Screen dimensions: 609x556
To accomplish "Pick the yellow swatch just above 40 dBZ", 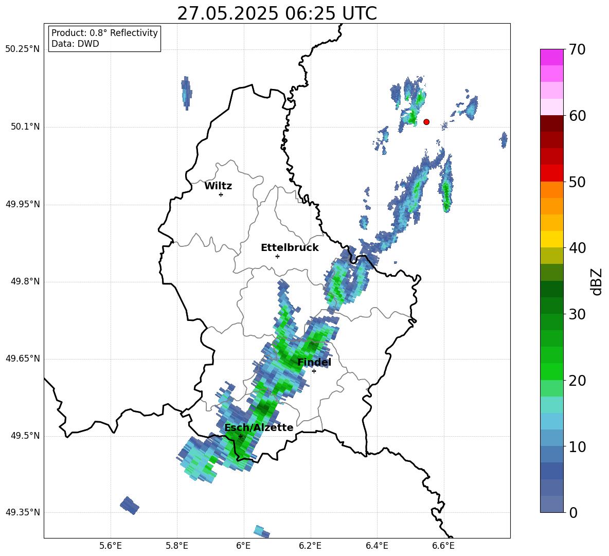I will (552, 239).
